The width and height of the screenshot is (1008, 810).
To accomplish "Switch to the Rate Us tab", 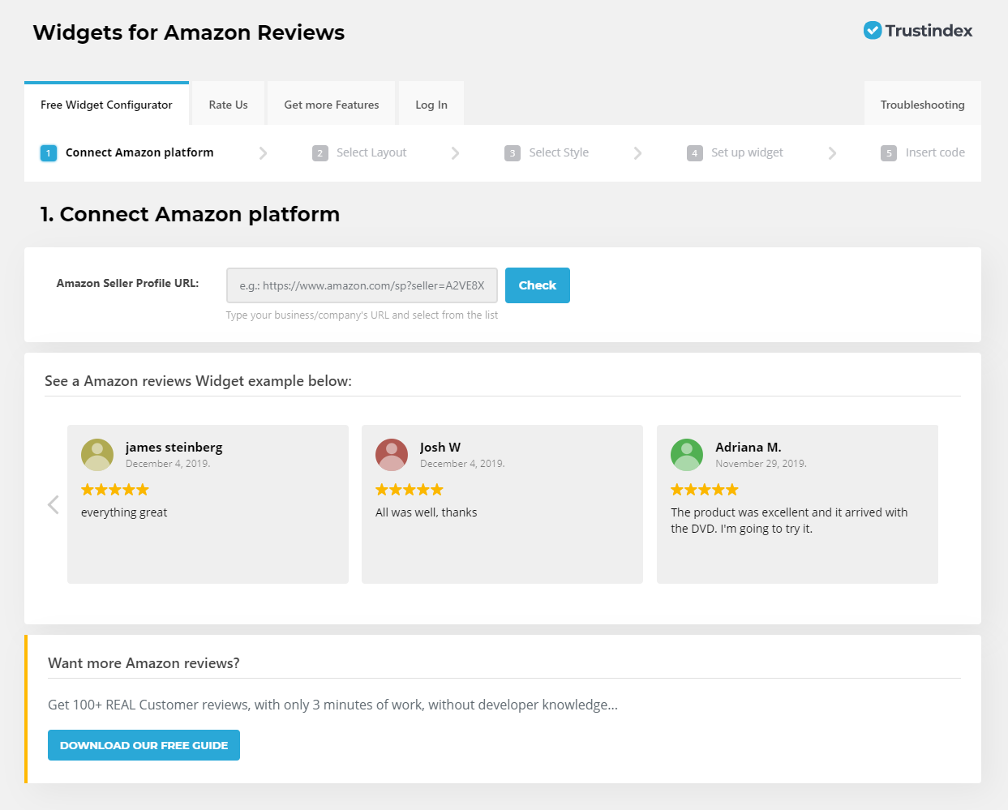I will [228, 105].
